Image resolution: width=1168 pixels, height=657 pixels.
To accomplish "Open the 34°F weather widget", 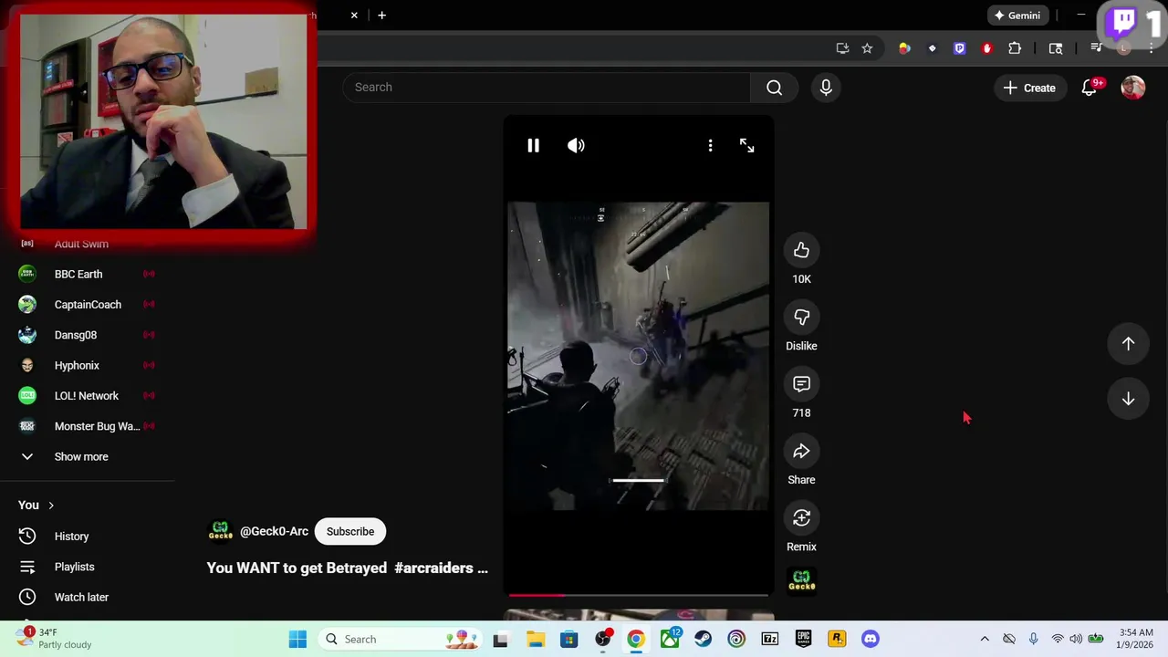I will (55, 639).
